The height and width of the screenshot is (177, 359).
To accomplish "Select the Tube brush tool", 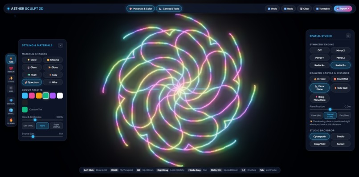I will click(x=11, y=60).
